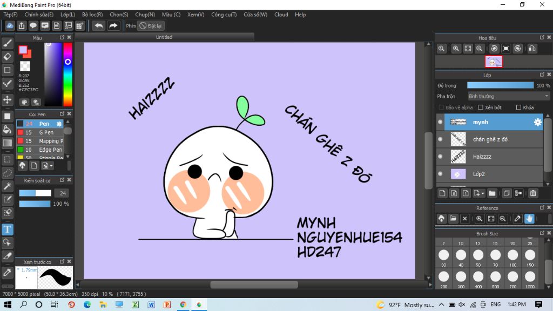Hide the Haizzzz layer

(440, 157)
